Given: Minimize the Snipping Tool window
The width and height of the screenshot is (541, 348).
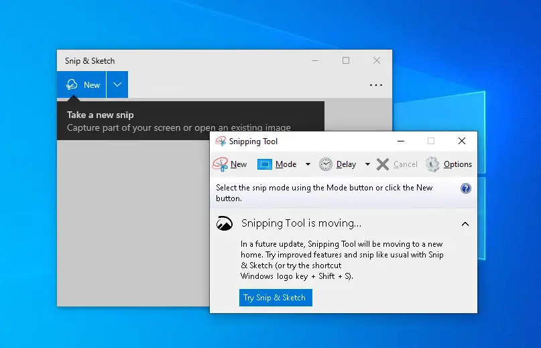Looking at the screenshot, I should coord(401,141).
